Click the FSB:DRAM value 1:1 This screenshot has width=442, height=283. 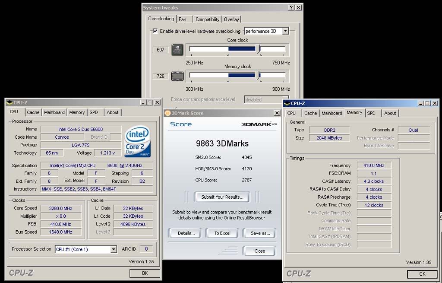374,174
